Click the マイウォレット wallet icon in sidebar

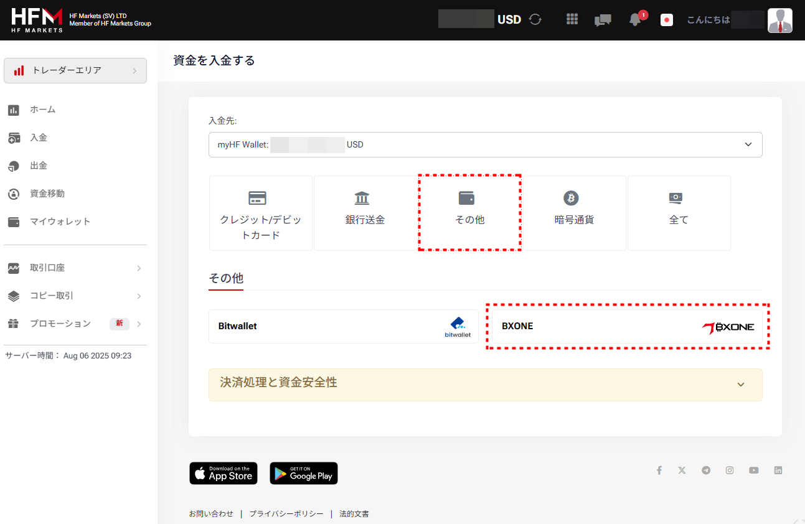pos(14,222)
